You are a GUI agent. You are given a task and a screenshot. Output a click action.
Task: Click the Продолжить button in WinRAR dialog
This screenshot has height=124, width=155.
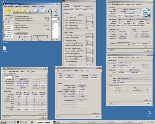click(40, 37)
